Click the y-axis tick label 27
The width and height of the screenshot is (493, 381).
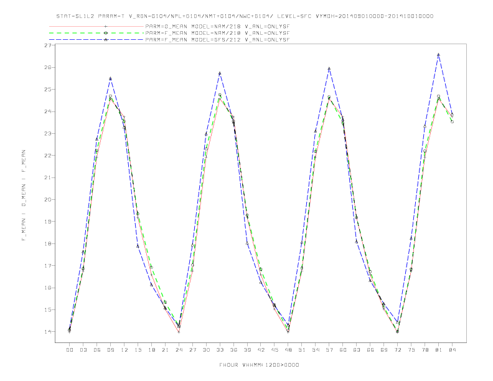[47, 45]
